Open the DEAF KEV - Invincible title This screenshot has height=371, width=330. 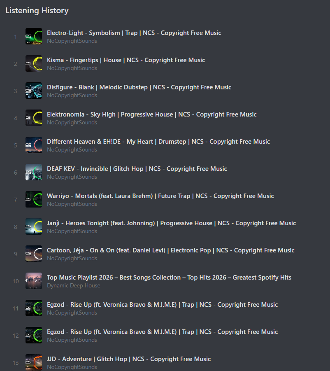pos(137,169)
